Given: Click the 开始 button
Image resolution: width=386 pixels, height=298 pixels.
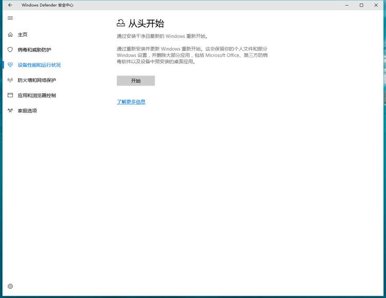Looking at the screenshot, I should tap(136, 81).
